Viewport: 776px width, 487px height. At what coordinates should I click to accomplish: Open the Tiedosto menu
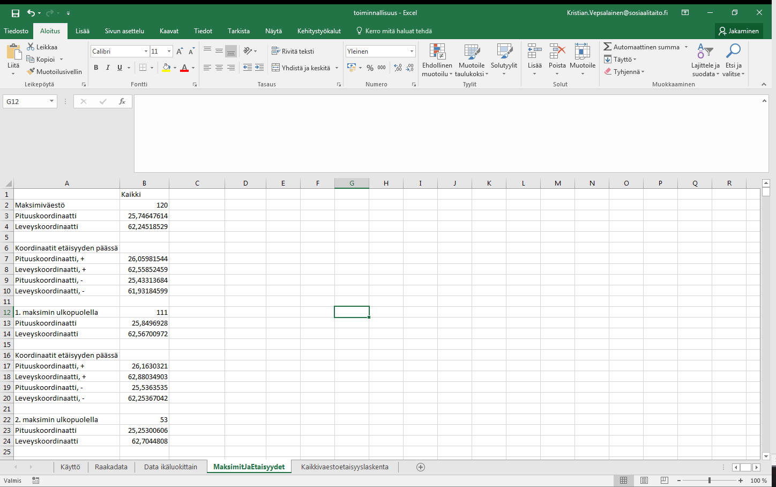click(x=16, y=31)
